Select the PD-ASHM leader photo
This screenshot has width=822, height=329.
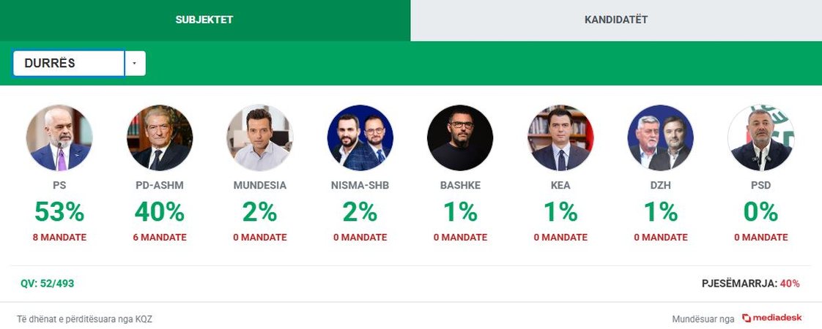160,137
